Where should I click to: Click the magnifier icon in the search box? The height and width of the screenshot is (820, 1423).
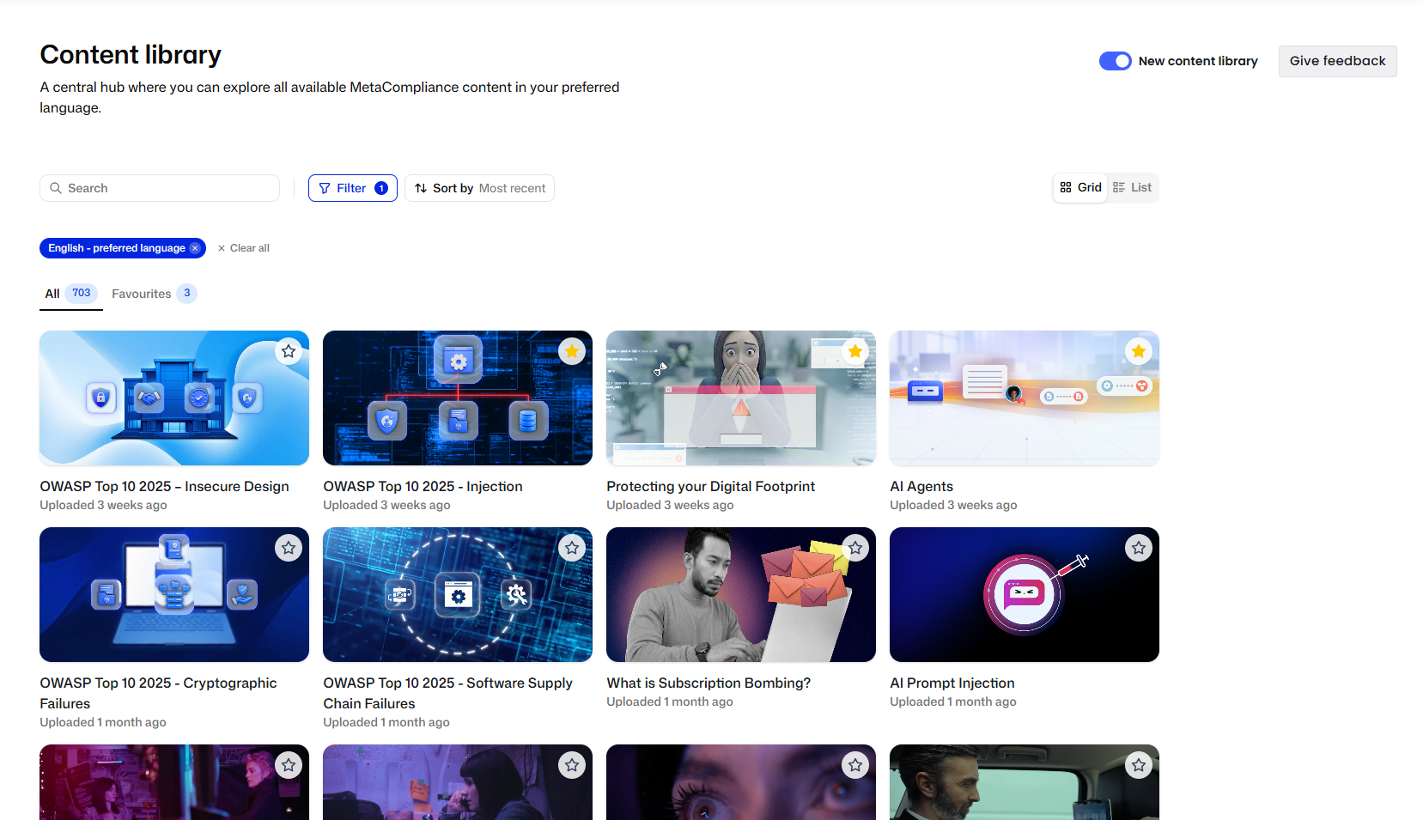tap(56, 188)
